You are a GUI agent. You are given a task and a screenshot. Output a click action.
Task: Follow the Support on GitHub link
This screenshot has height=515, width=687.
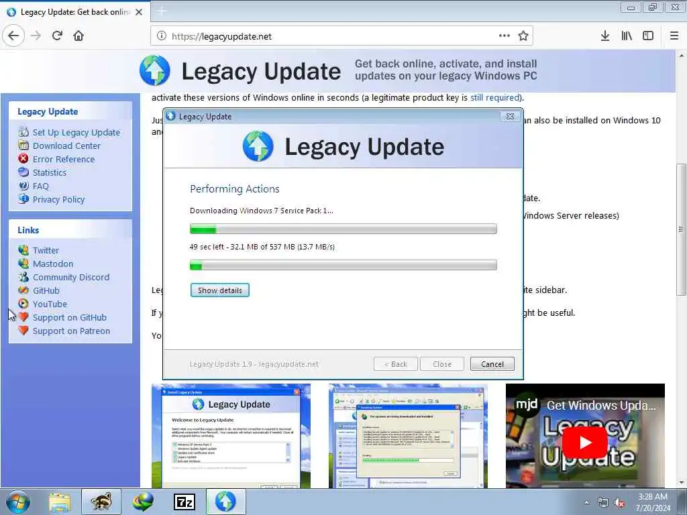click(70, 317)
